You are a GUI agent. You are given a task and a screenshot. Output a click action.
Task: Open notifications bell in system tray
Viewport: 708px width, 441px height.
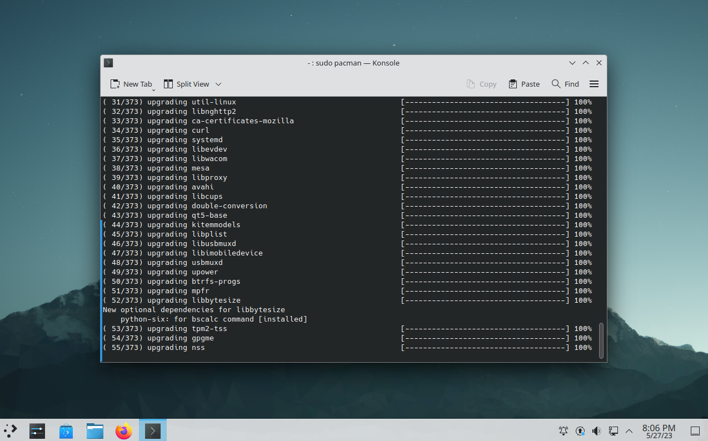point(564,430)
